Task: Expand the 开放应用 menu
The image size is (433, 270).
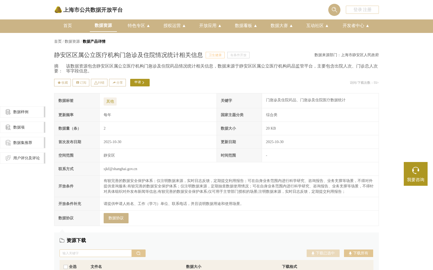Action: (x=210, y=26)
